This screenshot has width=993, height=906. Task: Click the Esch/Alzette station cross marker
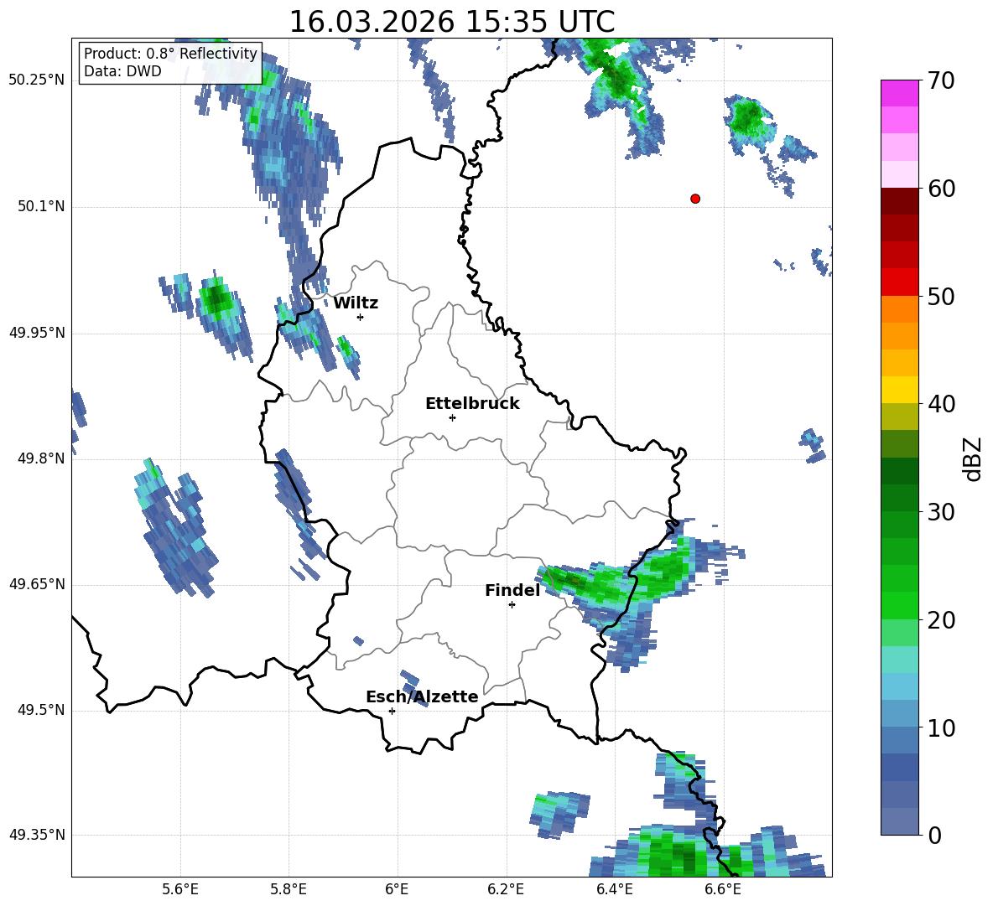pos(392,711)
